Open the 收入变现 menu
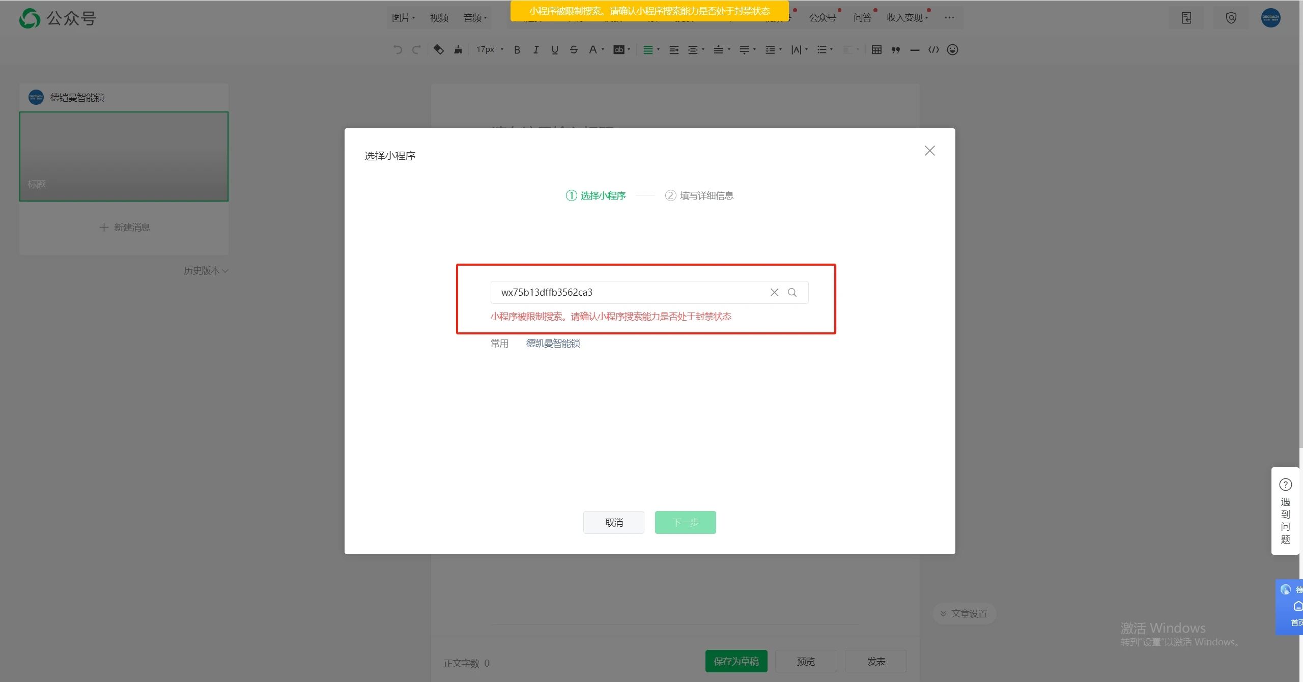This screenshot has width=1303, height=682. pyautogui.click(x=907, y=18)
